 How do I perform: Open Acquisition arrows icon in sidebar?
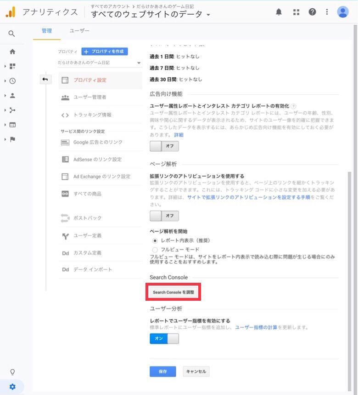click(12, 110)
